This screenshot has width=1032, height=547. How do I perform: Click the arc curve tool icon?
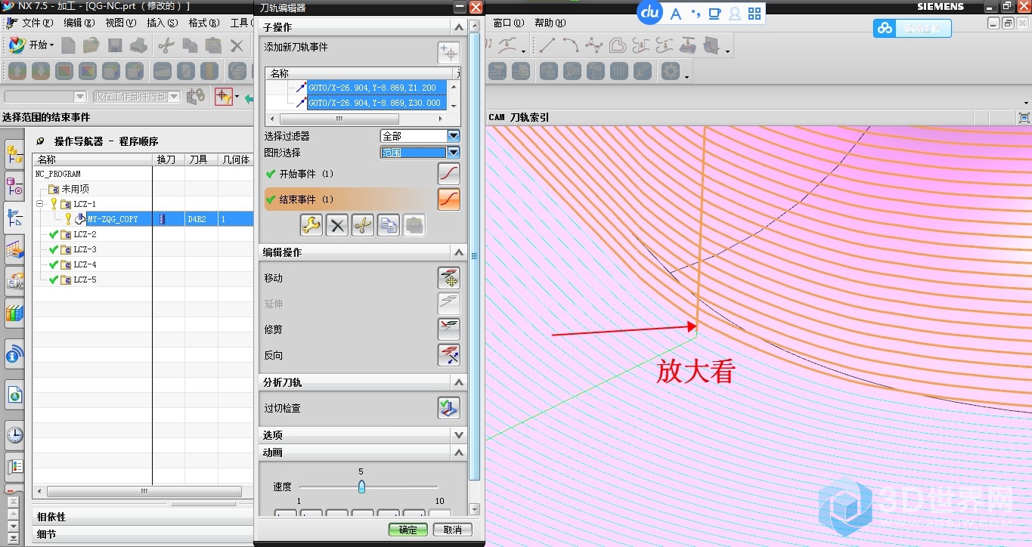pyautogui.click(x=571, y=46)
